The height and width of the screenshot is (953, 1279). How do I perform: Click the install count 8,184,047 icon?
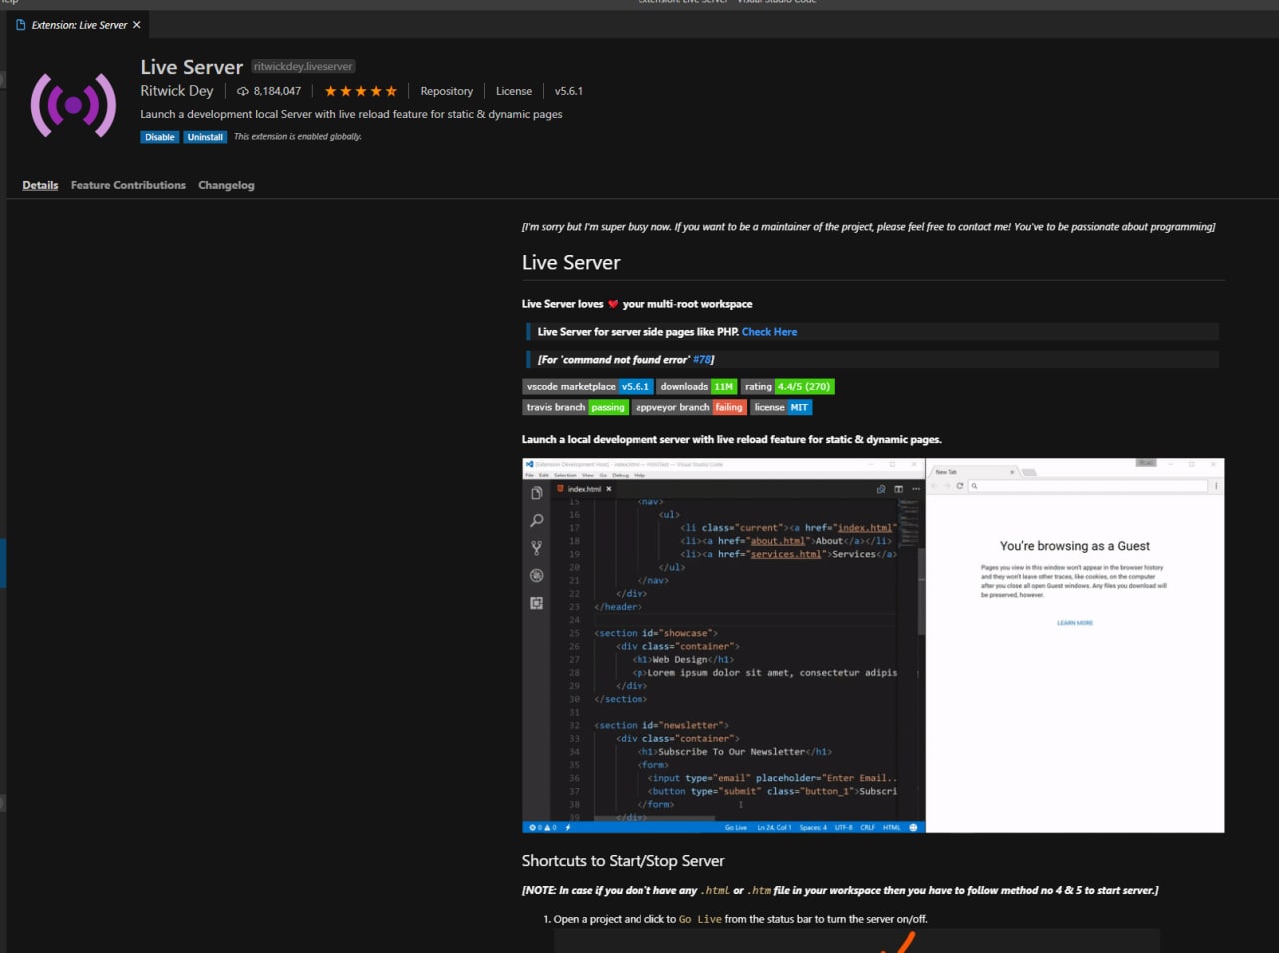242,91
